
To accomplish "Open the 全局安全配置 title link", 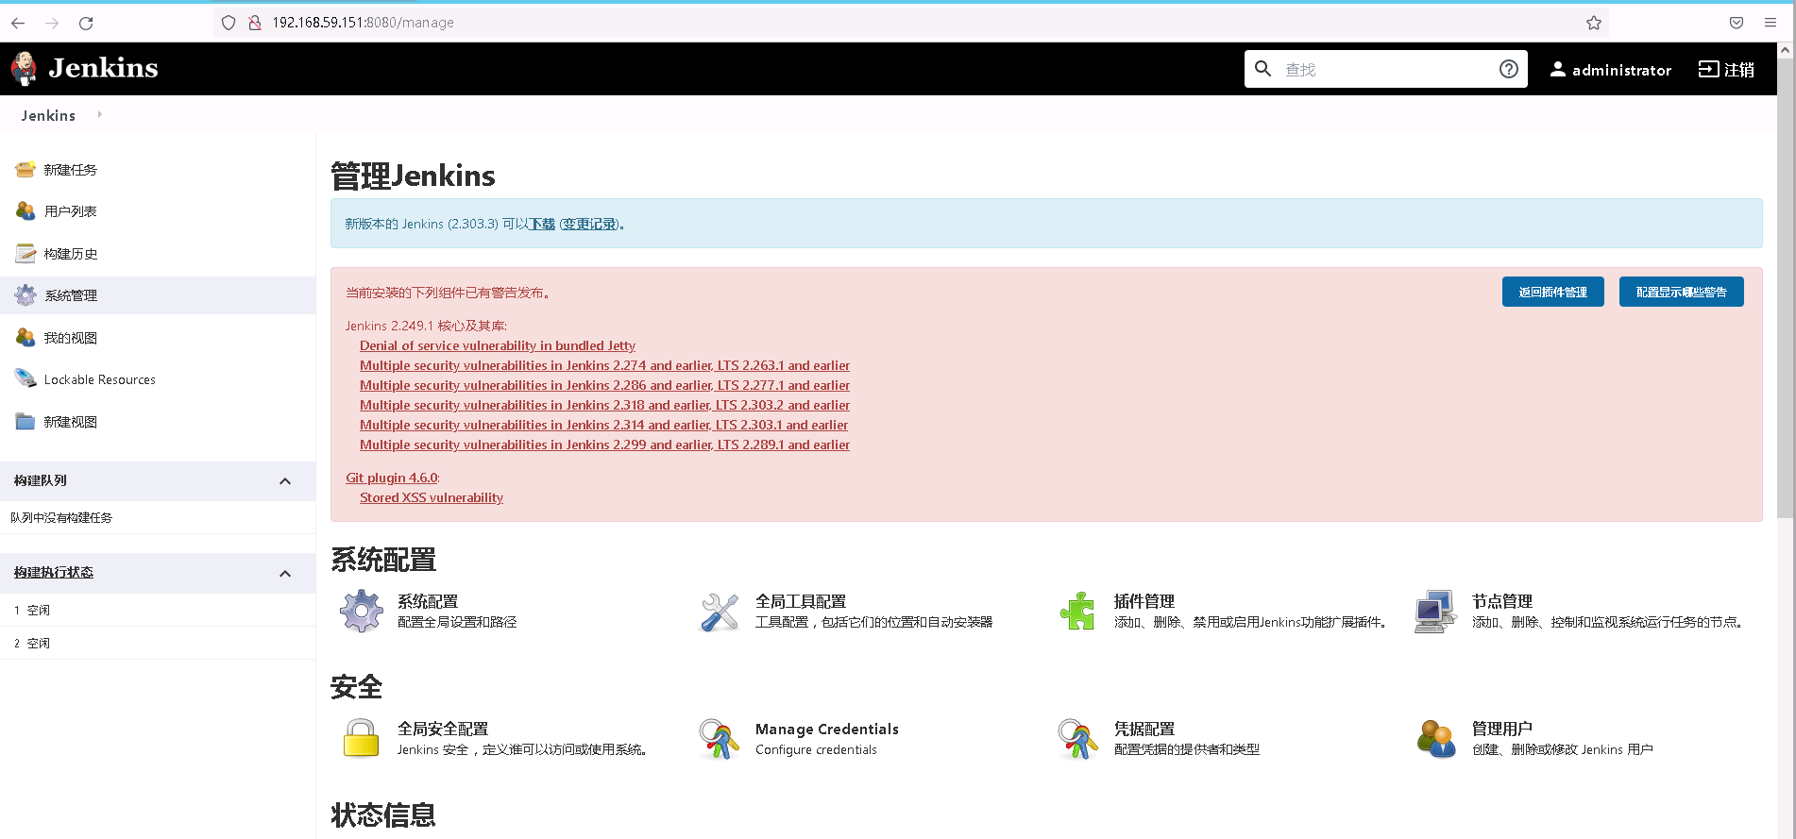I will tap(443, 729).
